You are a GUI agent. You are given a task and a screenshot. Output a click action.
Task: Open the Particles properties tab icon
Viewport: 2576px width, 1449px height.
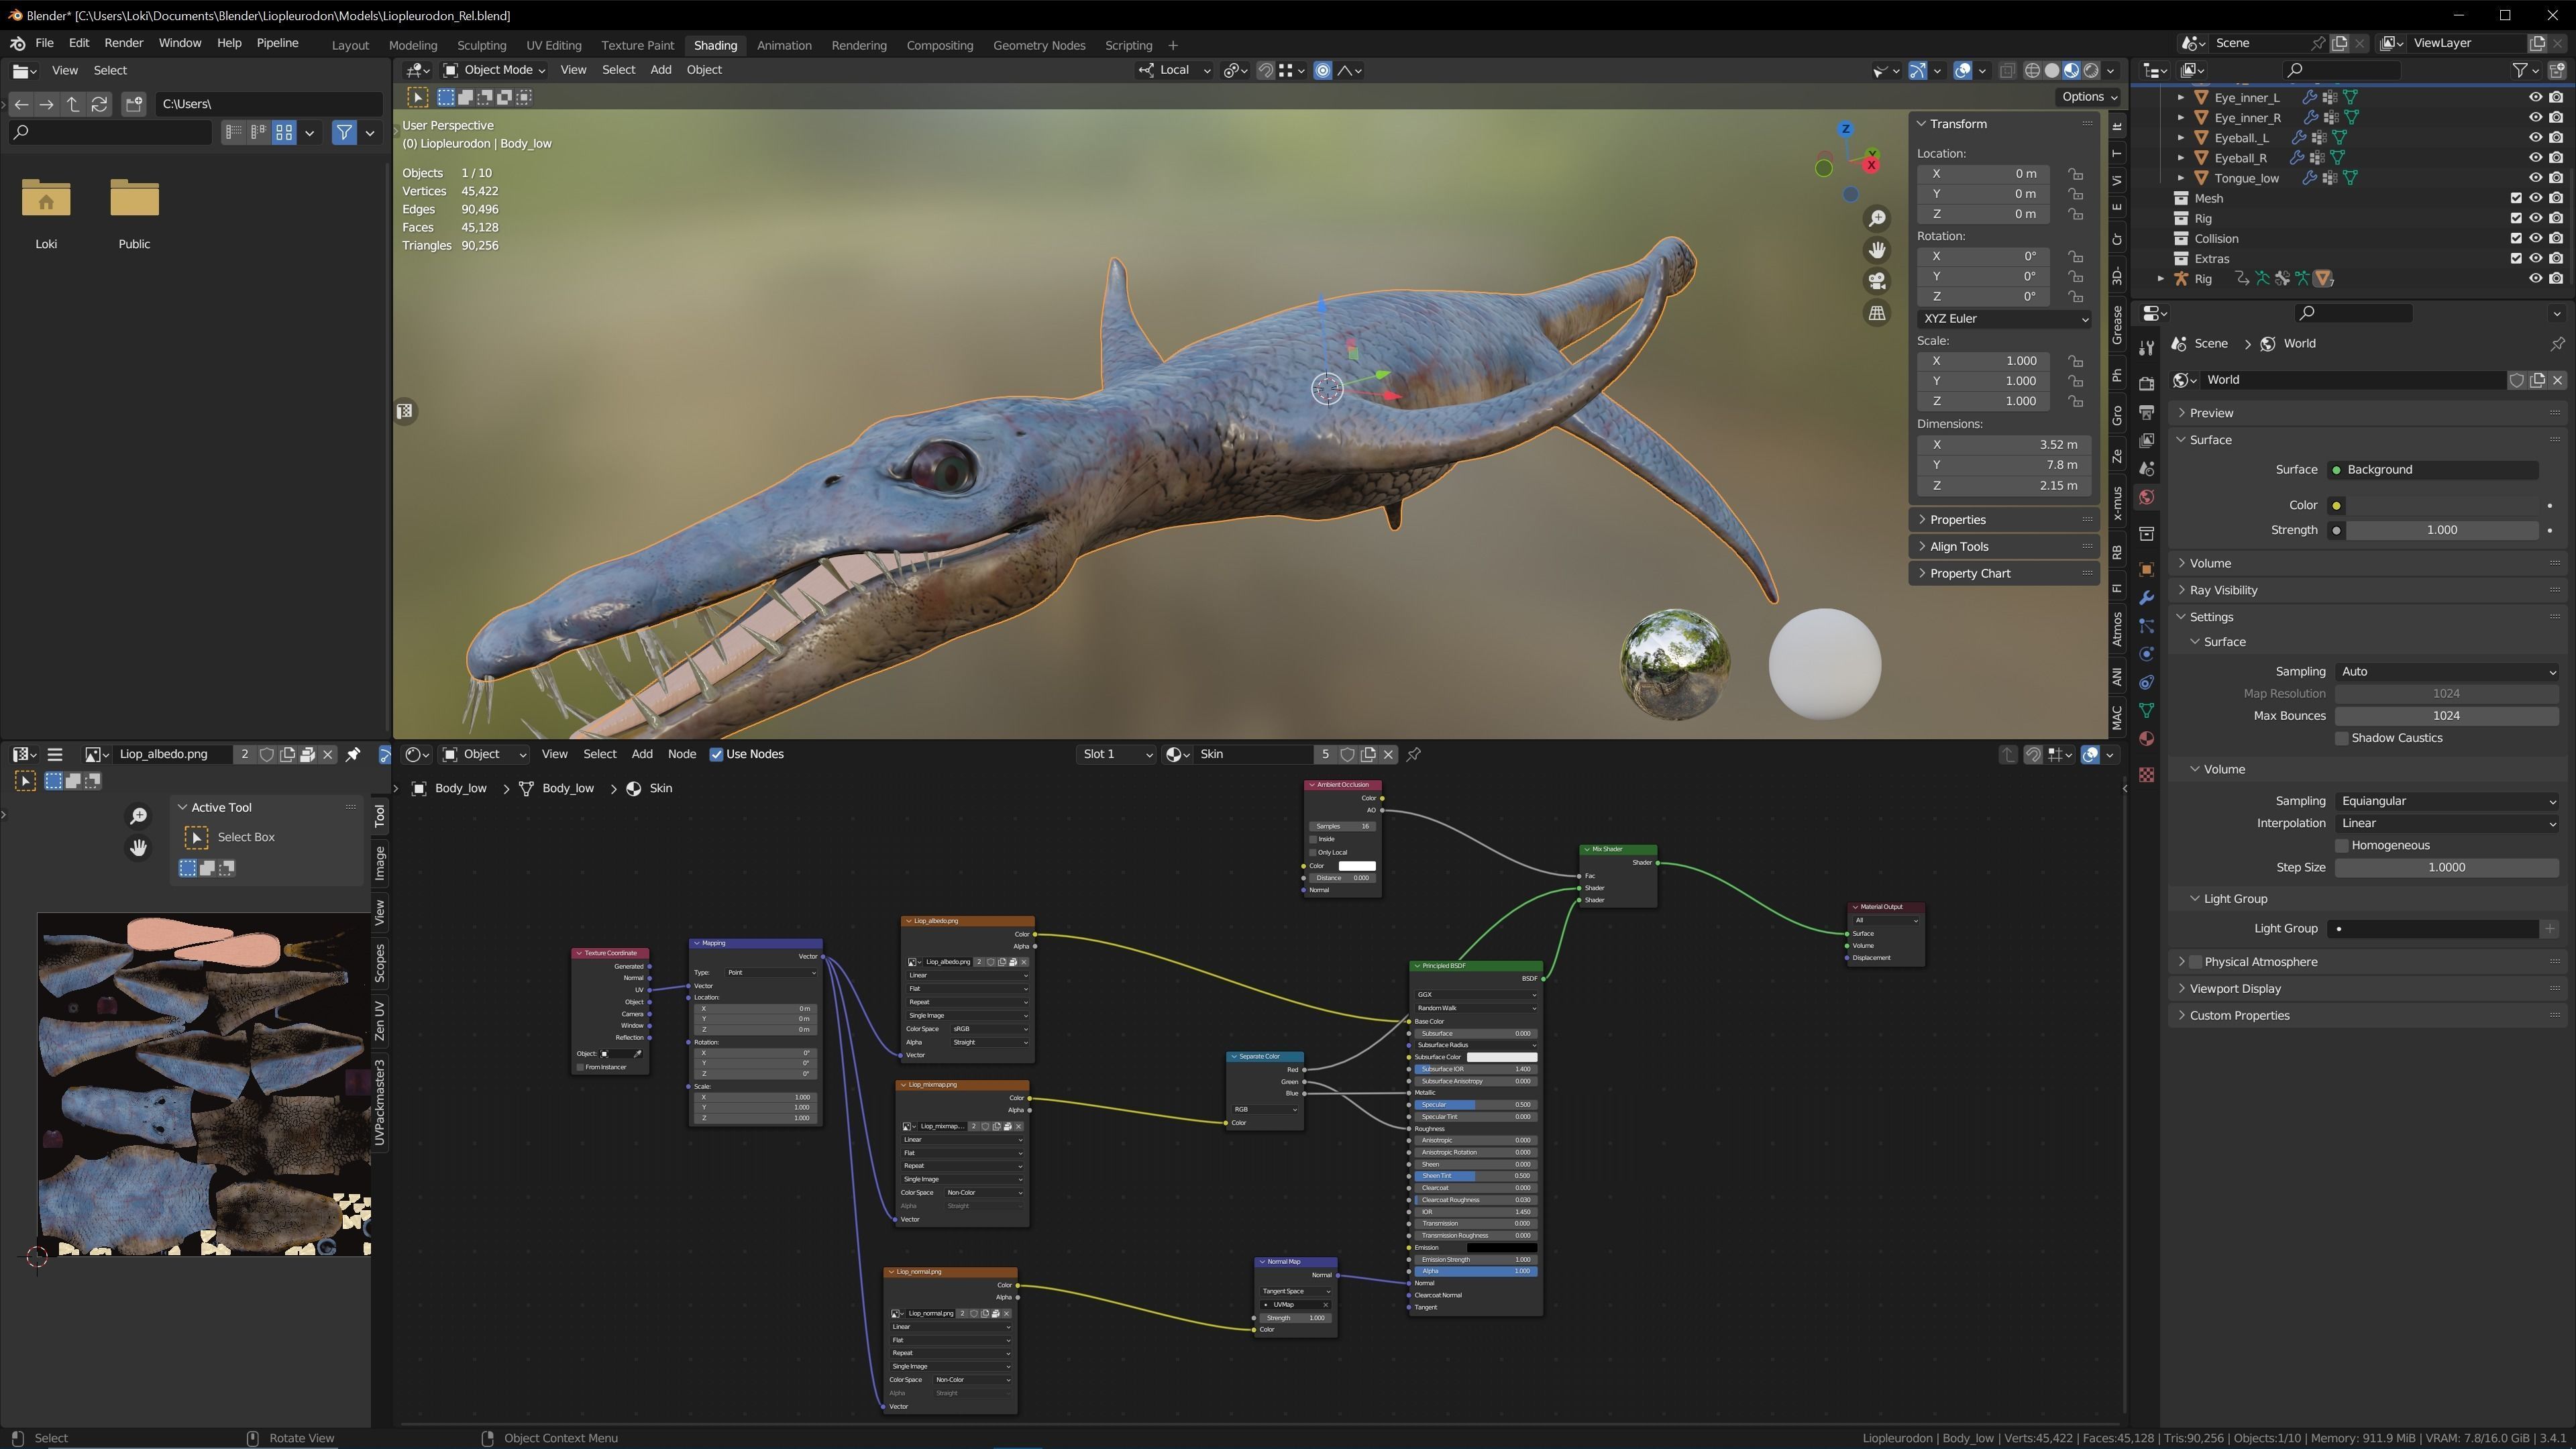pyautogui.click(x=2146, y=626)
